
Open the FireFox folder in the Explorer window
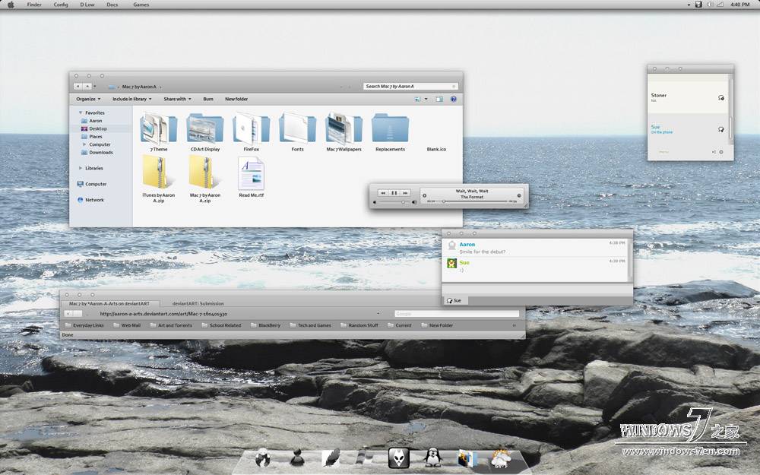(x=251, y=131)
